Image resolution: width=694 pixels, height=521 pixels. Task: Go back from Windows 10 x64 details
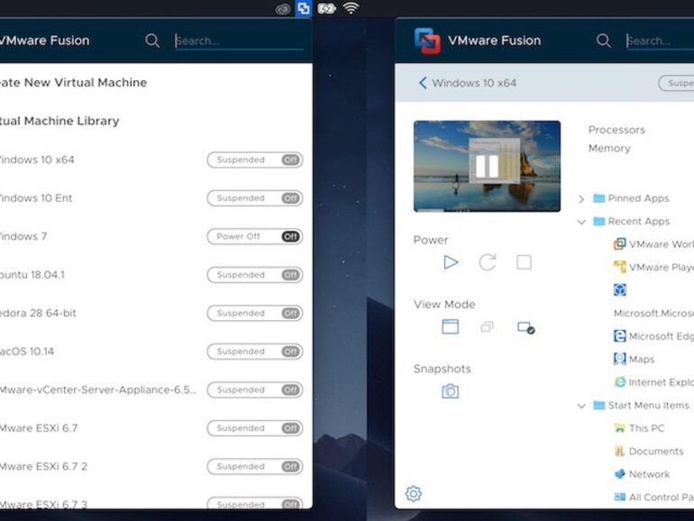[423, 83]
